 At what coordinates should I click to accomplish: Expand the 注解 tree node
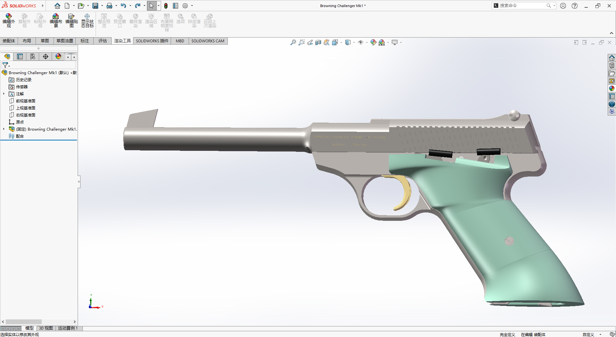(x=4, y=94)
